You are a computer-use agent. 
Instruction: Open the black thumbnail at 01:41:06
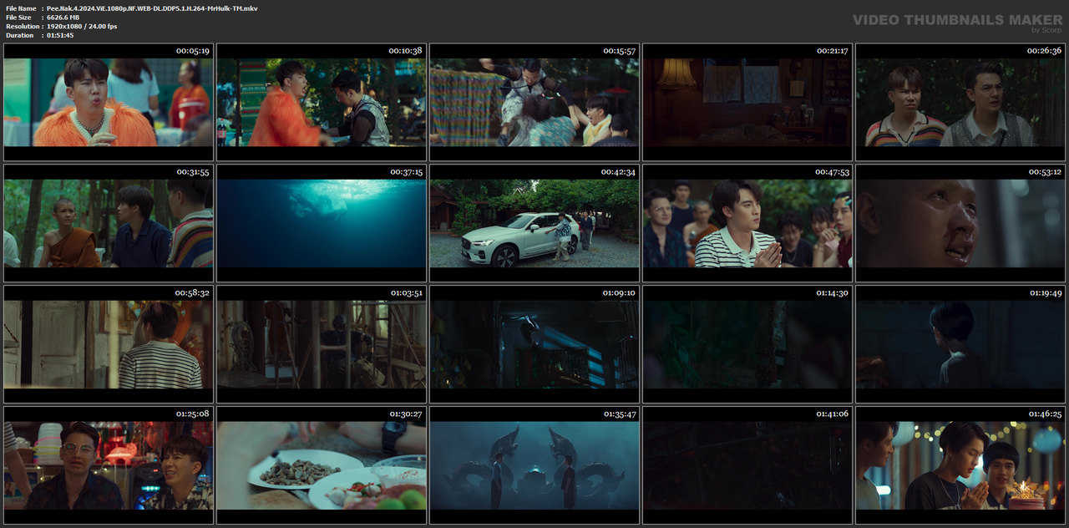tap(747, 465)
